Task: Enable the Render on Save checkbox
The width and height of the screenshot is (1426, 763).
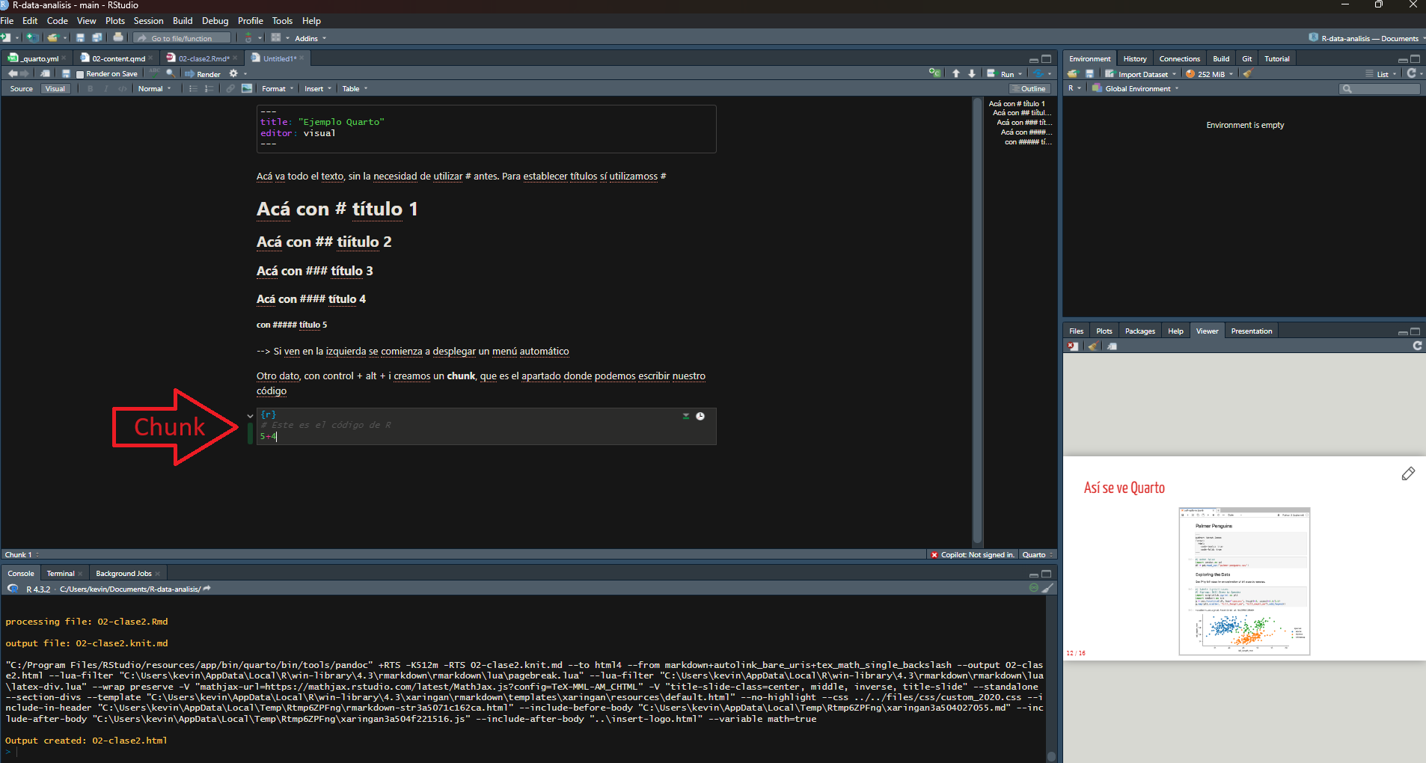Action: coord(80,74)
